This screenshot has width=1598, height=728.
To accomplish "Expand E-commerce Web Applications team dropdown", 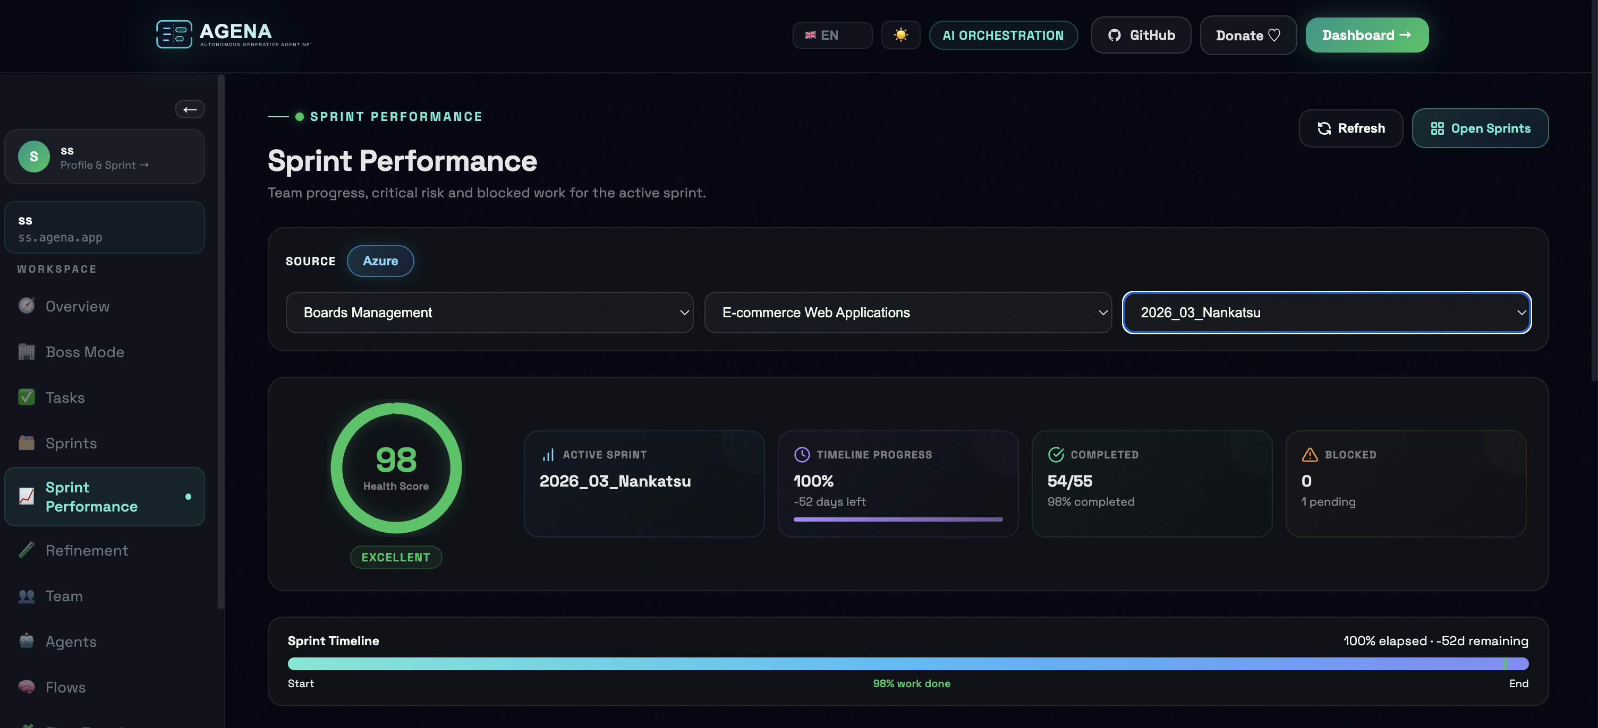I will click(x=907, y=313).
